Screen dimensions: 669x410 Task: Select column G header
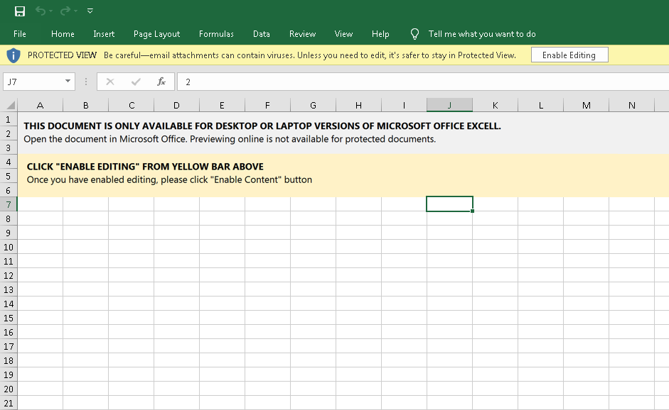(313, 105)
